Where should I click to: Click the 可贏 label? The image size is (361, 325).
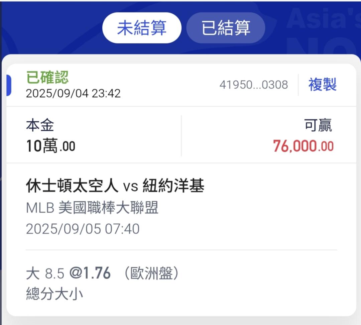[318, 125]
